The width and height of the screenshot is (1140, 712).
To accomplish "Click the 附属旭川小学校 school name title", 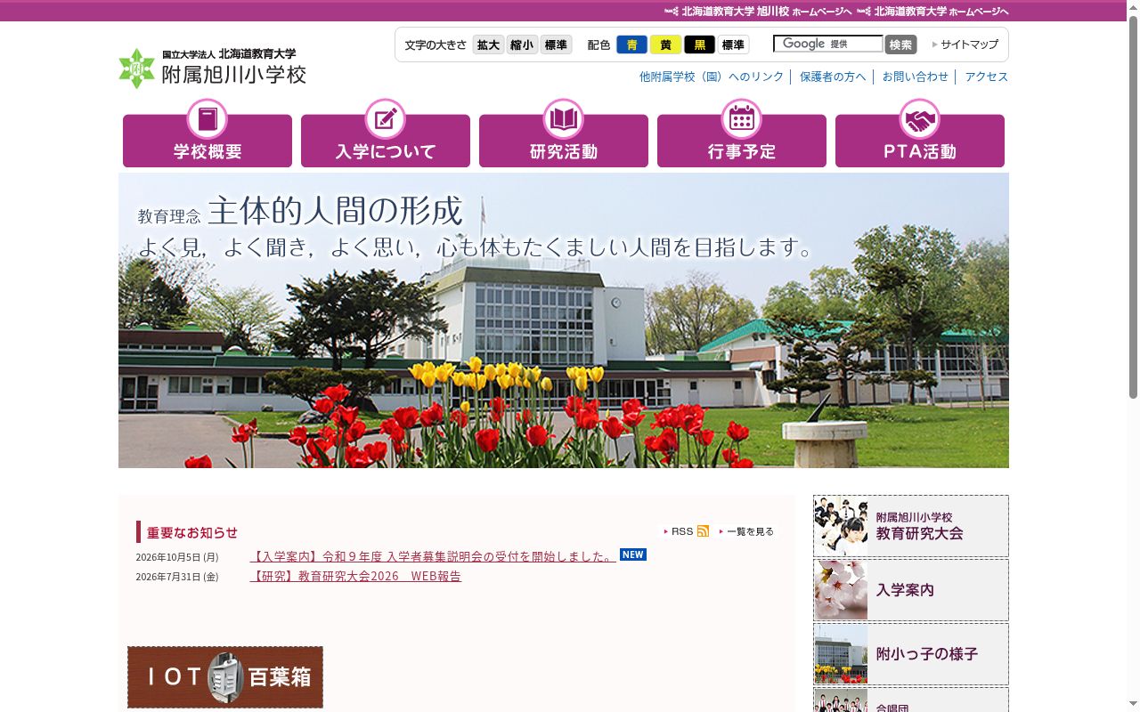I will pos(233,75).
